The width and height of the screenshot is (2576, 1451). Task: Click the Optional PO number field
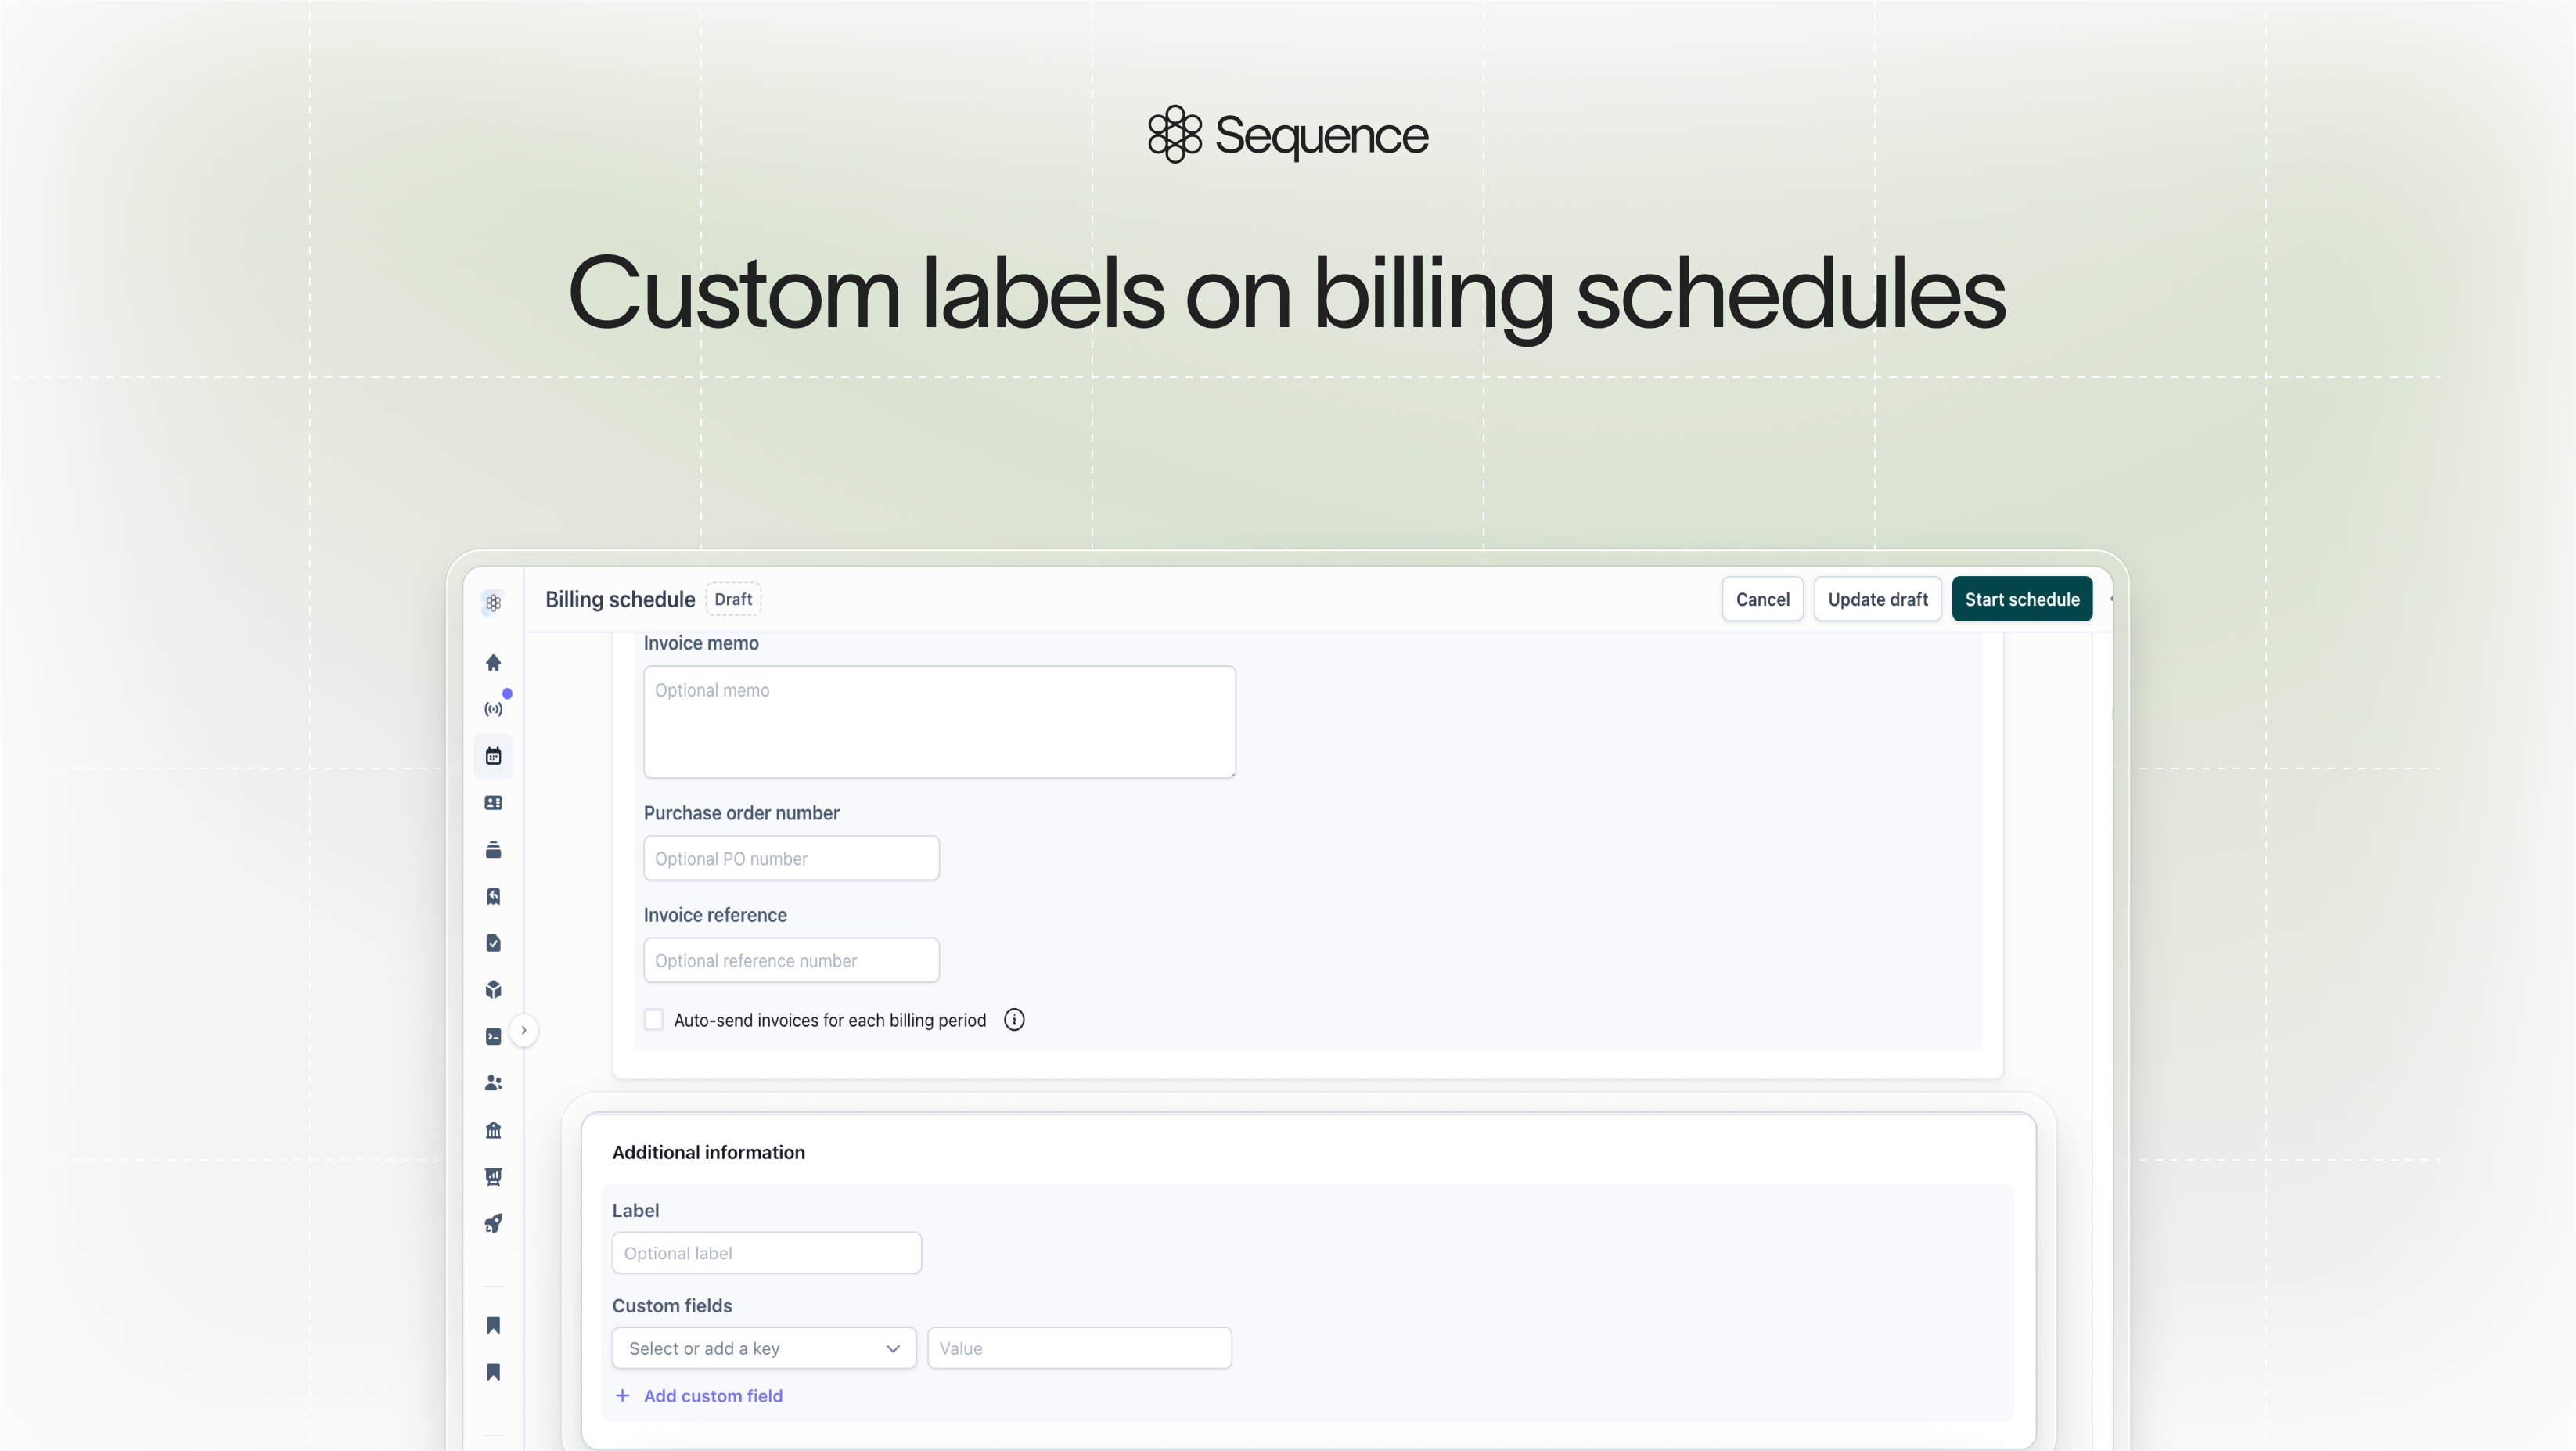791,858
